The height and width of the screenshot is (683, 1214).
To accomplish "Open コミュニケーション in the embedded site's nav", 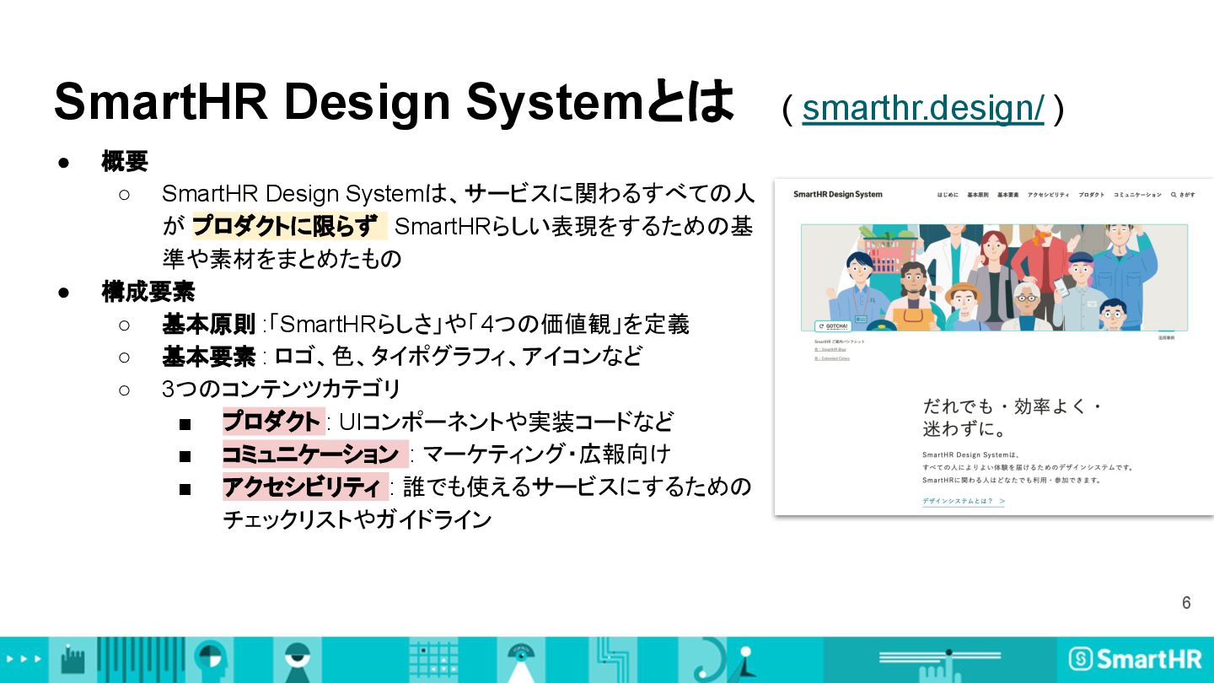I will (x=1137, y=195).
